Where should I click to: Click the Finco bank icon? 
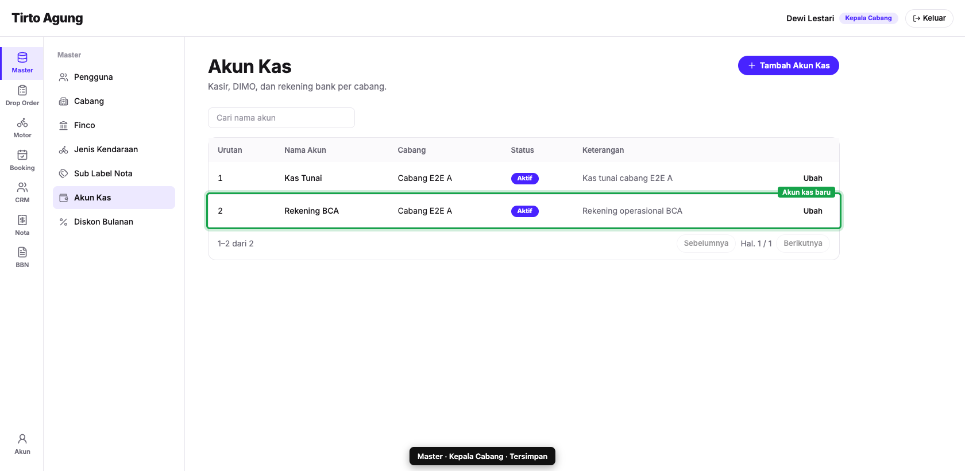click(x=64, y=125)
